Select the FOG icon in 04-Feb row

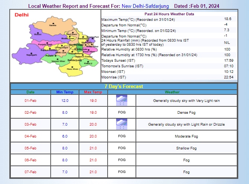121,136
